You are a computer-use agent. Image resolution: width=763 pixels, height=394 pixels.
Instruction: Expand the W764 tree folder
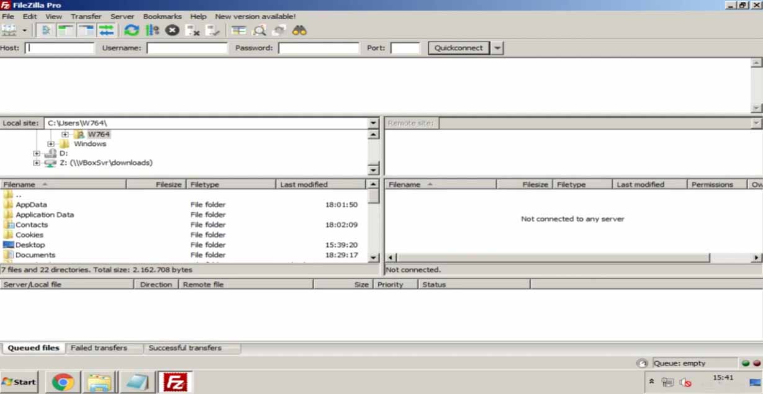pyautogui.click(x=65, y=134)
